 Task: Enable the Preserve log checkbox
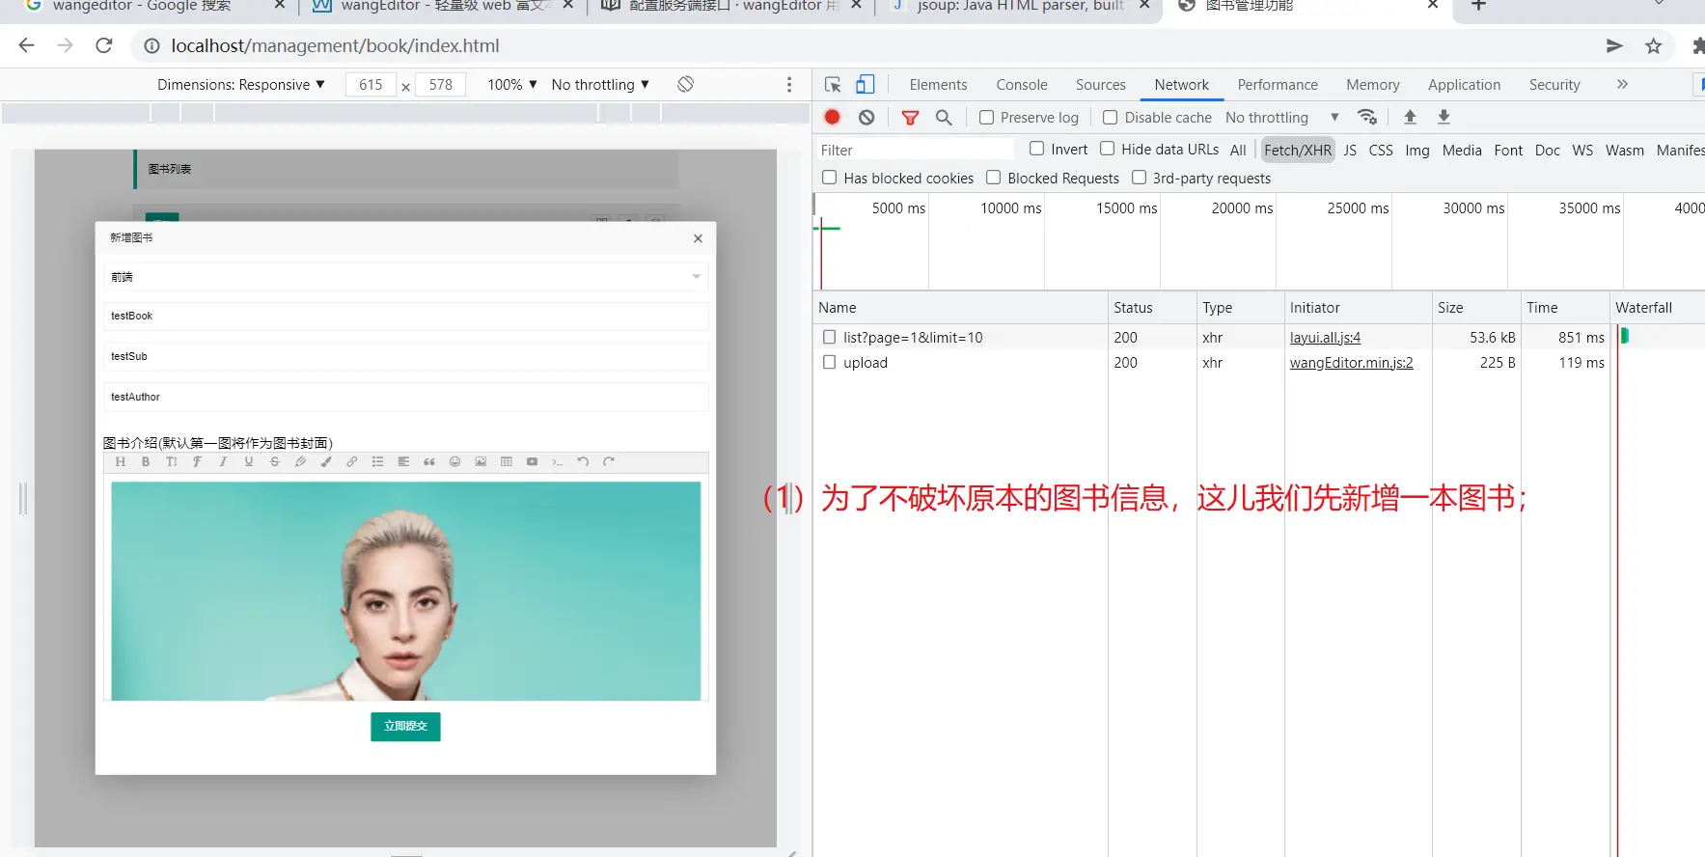tap(986, 118)
